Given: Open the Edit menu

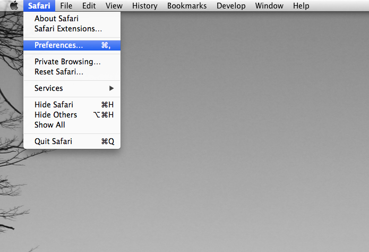Looking at the screenshot, I should point(89,5).
